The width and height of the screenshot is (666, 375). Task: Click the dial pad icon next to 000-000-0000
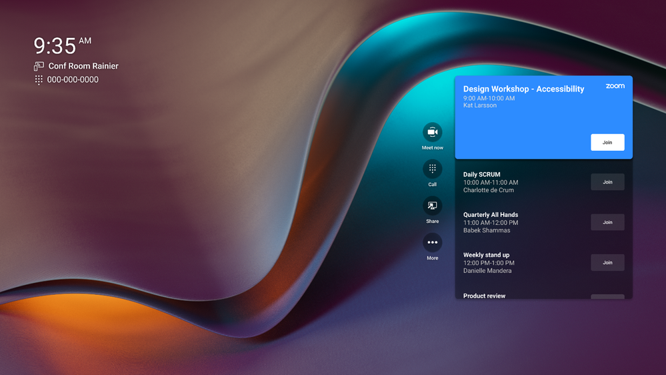(39, 79)
